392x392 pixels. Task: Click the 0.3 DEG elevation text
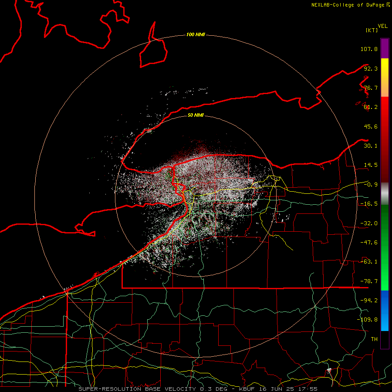214,389
